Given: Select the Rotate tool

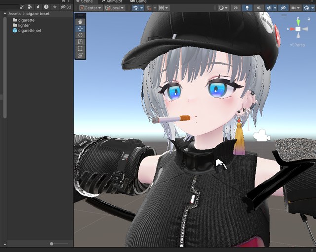Looking at the screenshot, I should [80, 36].
